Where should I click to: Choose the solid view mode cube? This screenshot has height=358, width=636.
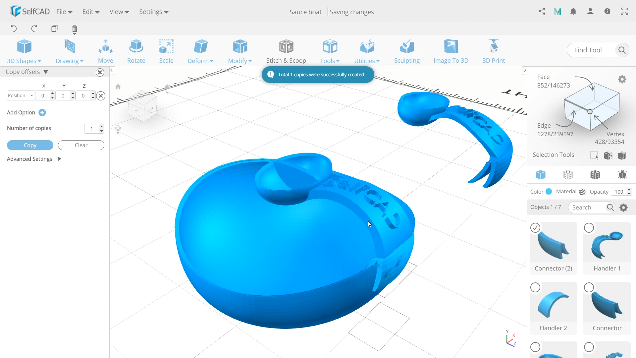[x=541, y=175]
